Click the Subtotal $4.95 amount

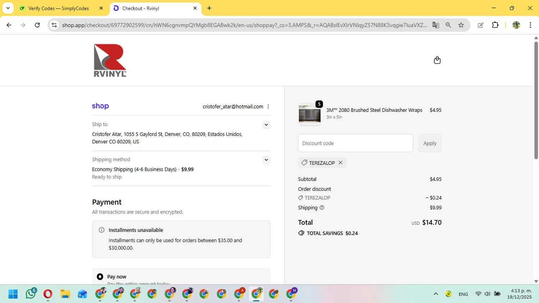[x=436, y=179]
